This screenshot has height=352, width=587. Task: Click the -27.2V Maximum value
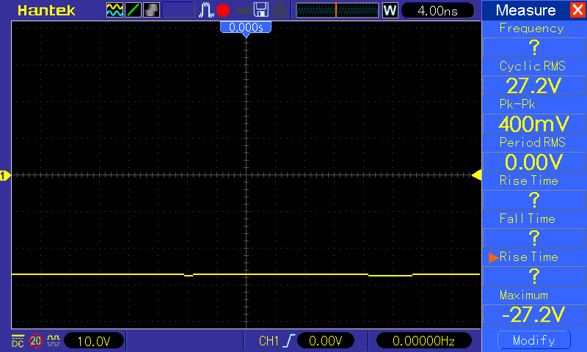click(x=534, y=314)
